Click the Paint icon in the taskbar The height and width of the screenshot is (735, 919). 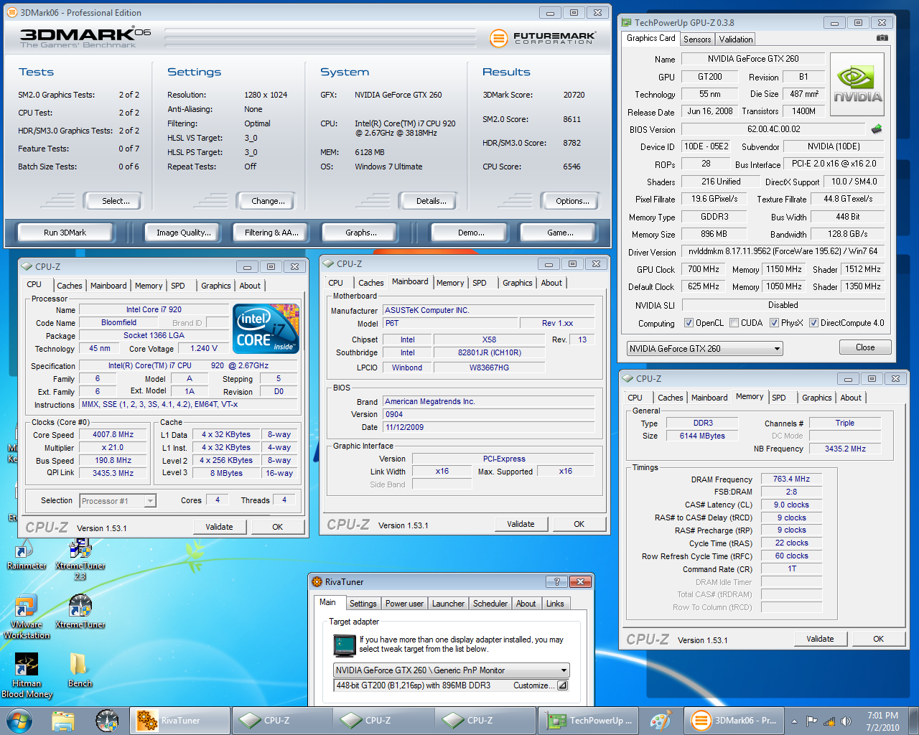(x=660, y=721)
